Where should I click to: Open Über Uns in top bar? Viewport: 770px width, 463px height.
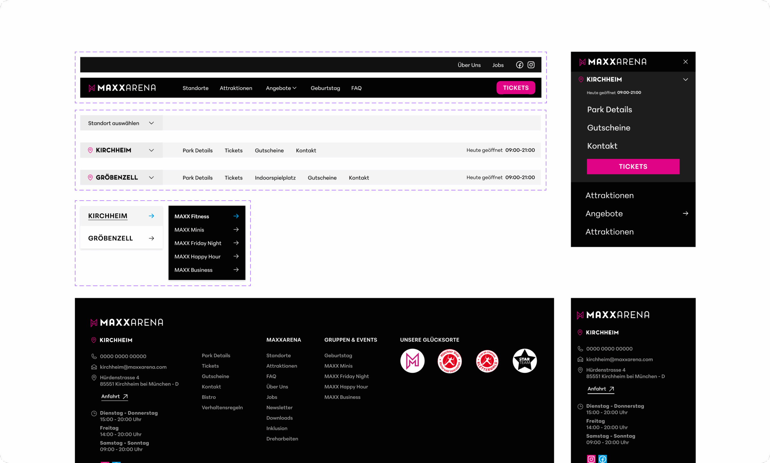point(469,65)
